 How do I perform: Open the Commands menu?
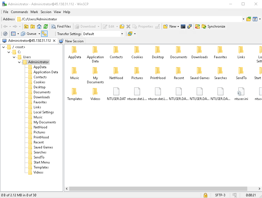click(19, 12)
